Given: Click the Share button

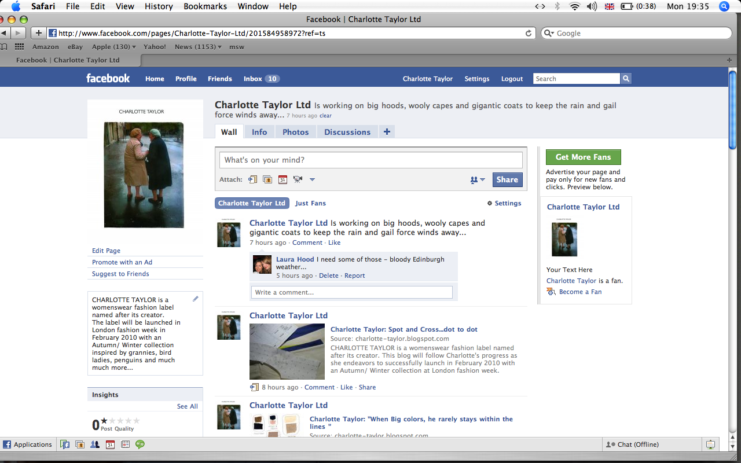Looking at the screenshot, I should (x=507, y=179).
